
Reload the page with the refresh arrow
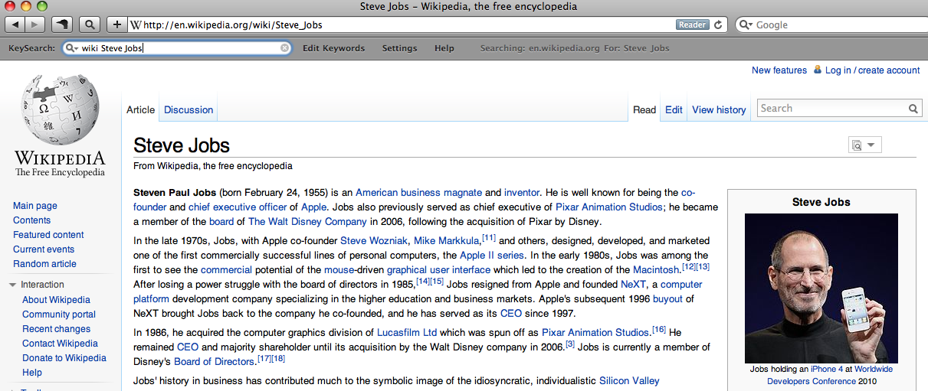(718, 24)
